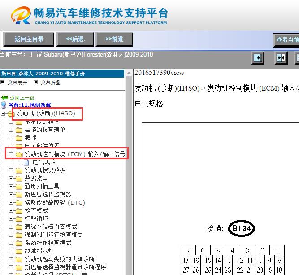This screenshot has width=299, height=275.
Task: Click the B134 connector label
Action: coord(241,228)
